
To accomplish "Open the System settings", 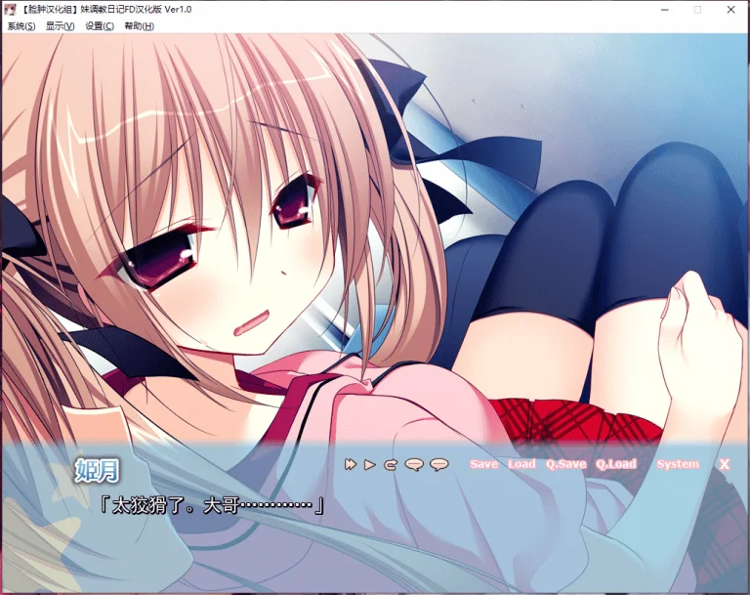I will click(678, 464).
